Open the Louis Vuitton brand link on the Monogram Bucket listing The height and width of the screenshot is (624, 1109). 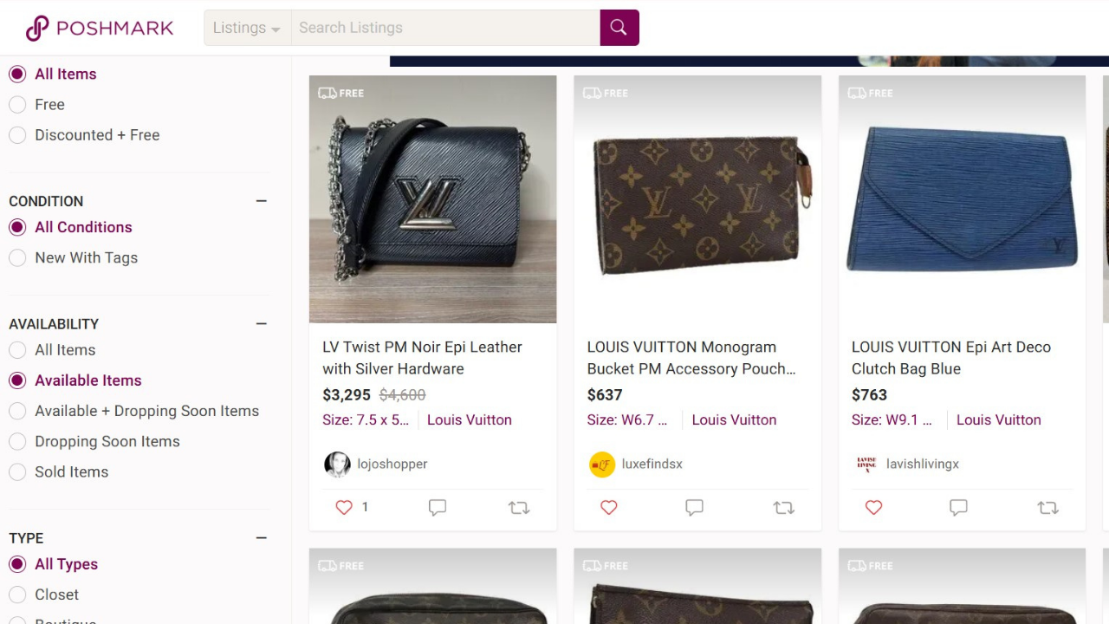coord(734,420)
